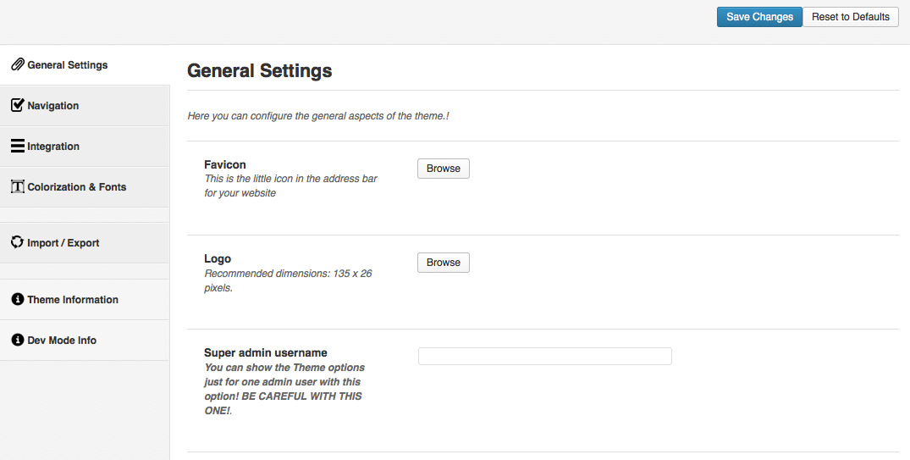Open the Colorization & Fonts section
The width and height of the screenshot is (910, 460).
click(x=85, y=187)
